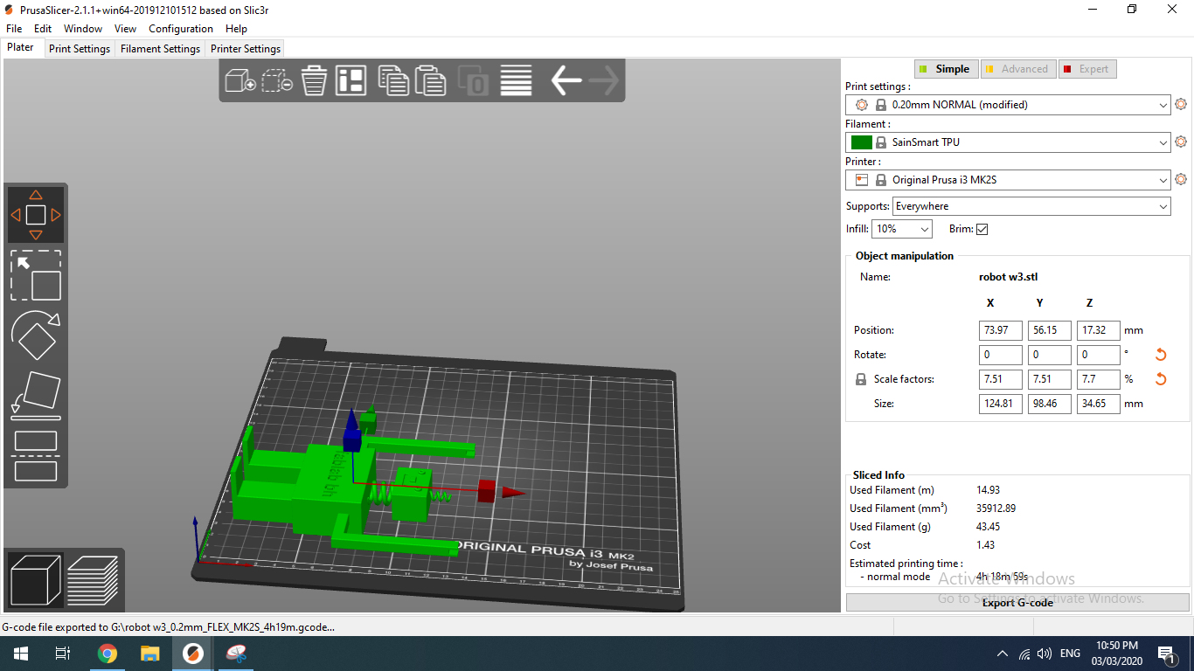Open the Print settings preset dropdown

1008,105
